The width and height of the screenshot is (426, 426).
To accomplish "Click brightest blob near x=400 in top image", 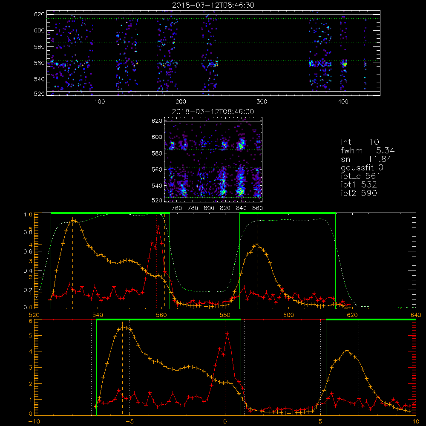I will click(x=345, y=64).
